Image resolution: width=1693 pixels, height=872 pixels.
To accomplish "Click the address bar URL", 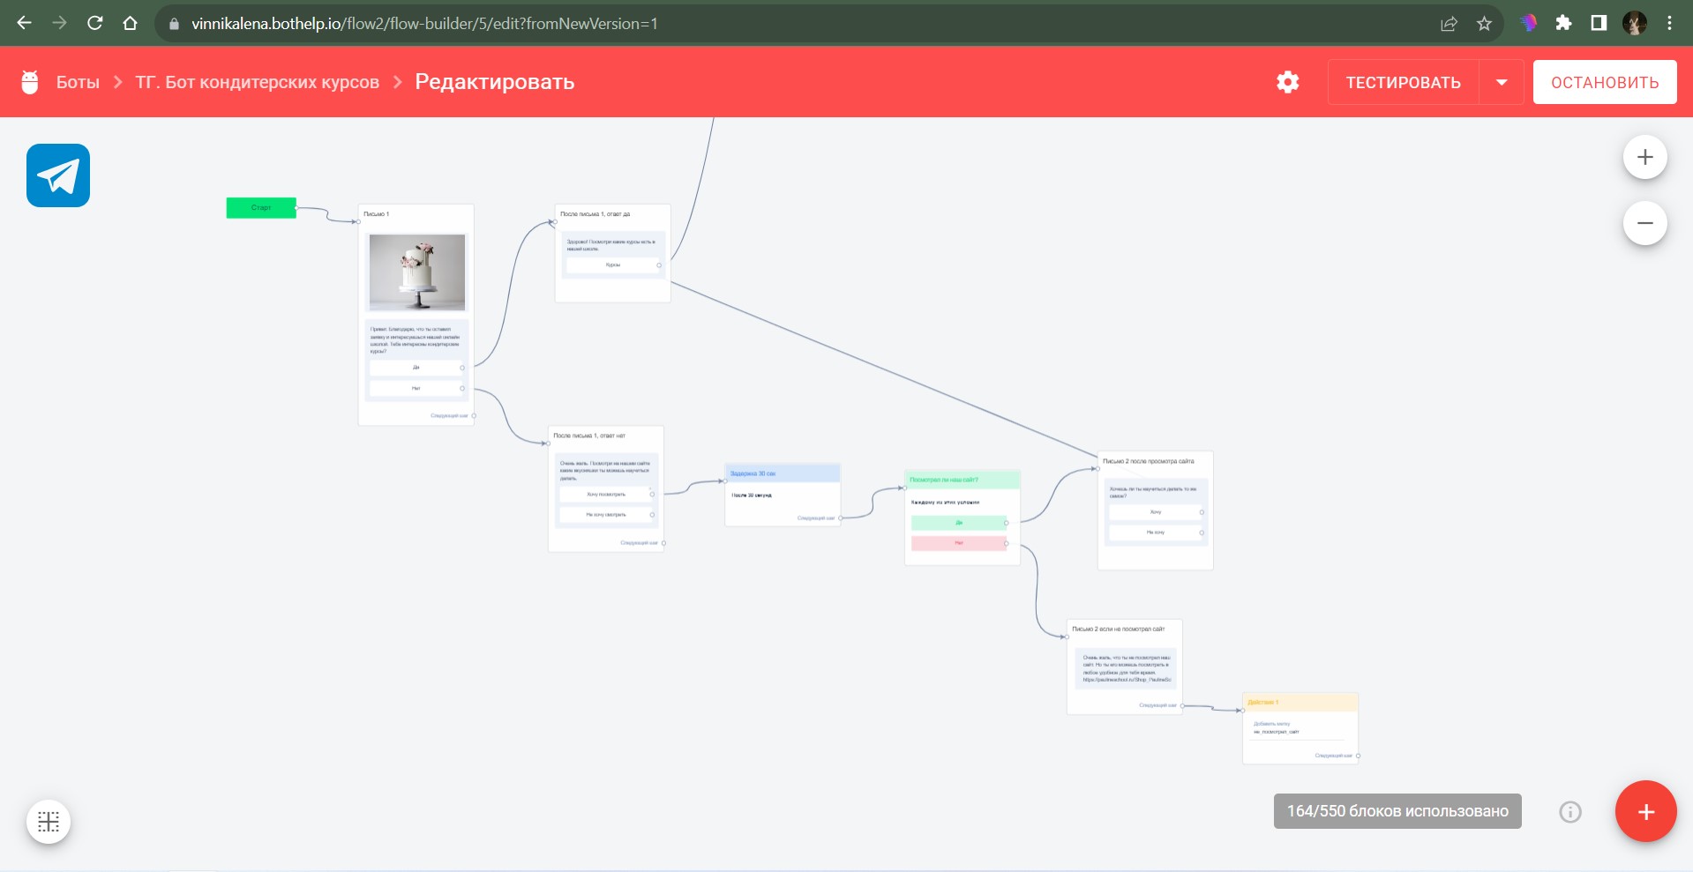I will tap(423, 24).
